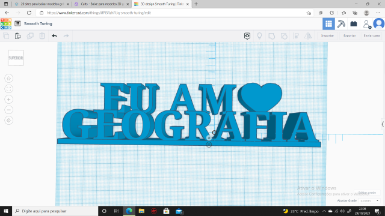
Task: Go back in the browser
Action: pos(7,13)
